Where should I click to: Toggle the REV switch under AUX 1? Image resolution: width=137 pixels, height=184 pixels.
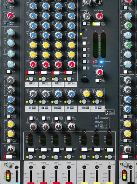[30, 108]
